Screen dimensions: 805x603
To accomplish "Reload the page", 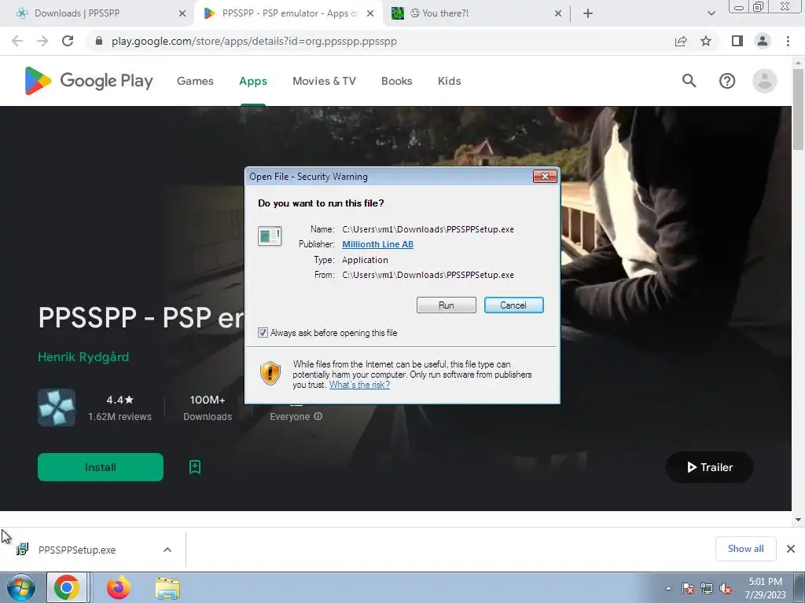I will tap(68, 41).
